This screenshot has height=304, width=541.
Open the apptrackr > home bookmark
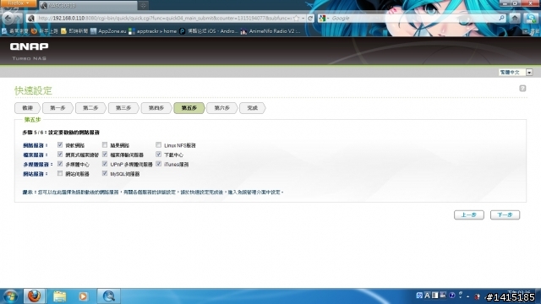(x=152, y=31)
